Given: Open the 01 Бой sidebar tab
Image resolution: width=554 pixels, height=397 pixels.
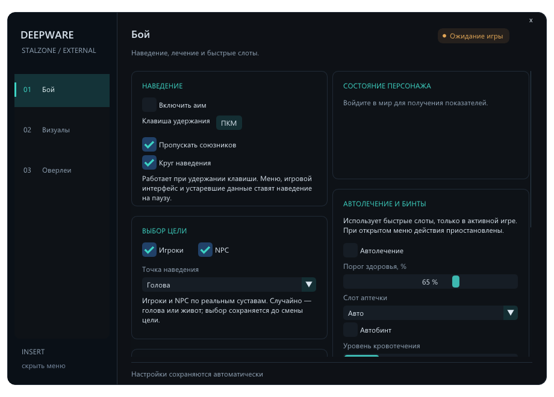Looking at the screenshot, I should pyautogui.click(x=62, y=90).
